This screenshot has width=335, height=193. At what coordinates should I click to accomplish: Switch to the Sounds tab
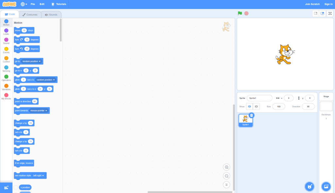51,14
